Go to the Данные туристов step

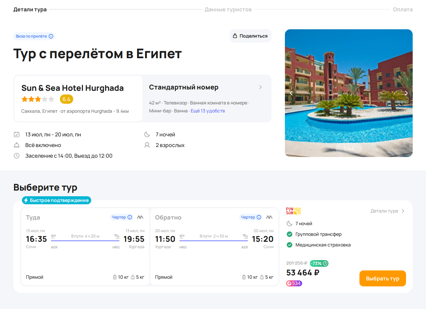click(228, 9)
